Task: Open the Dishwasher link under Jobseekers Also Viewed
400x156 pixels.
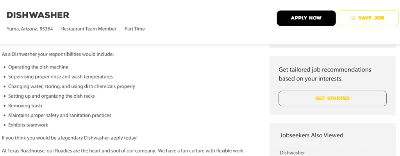Action: [293, 152]
